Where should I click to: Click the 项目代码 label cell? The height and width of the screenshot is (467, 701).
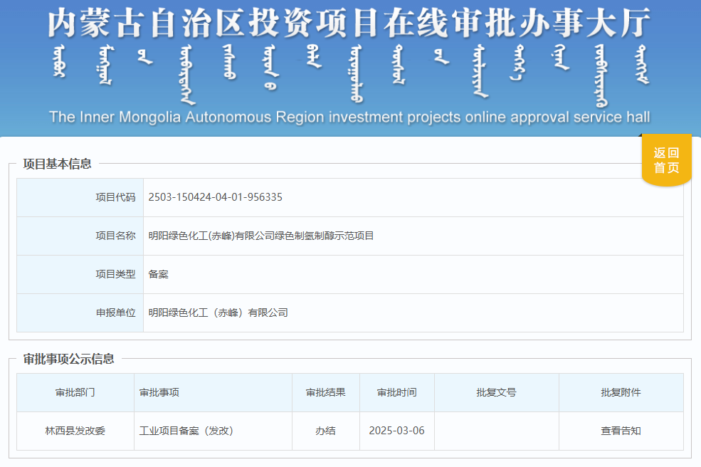80,197
